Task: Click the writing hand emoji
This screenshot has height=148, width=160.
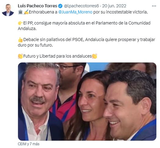Action: [26, 12]
